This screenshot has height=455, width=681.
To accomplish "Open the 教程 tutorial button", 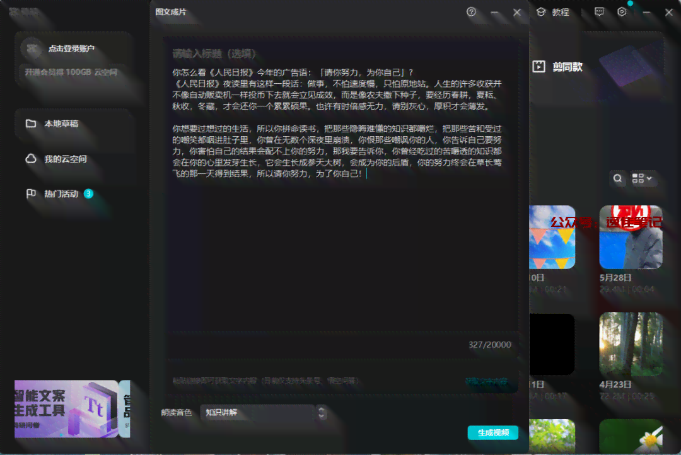I will click(x=553, y=12).
